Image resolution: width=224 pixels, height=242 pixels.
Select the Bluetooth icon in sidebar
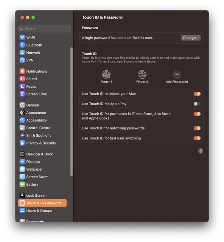[x=22, y=45]
